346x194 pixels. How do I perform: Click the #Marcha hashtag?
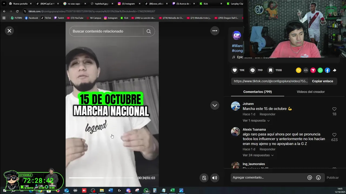click(237, 46)
